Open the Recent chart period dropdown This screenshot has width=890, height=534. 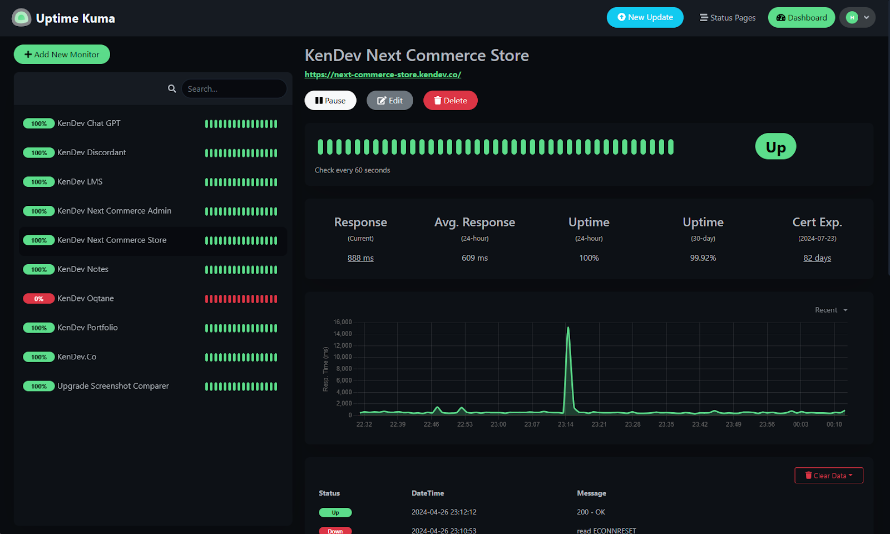831,310
